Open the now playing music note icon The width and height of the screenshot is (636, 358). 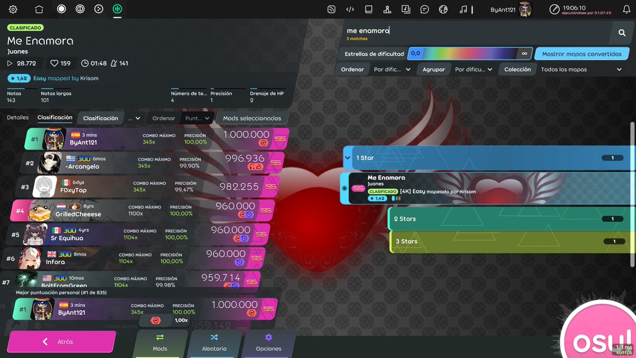point(463,9)
